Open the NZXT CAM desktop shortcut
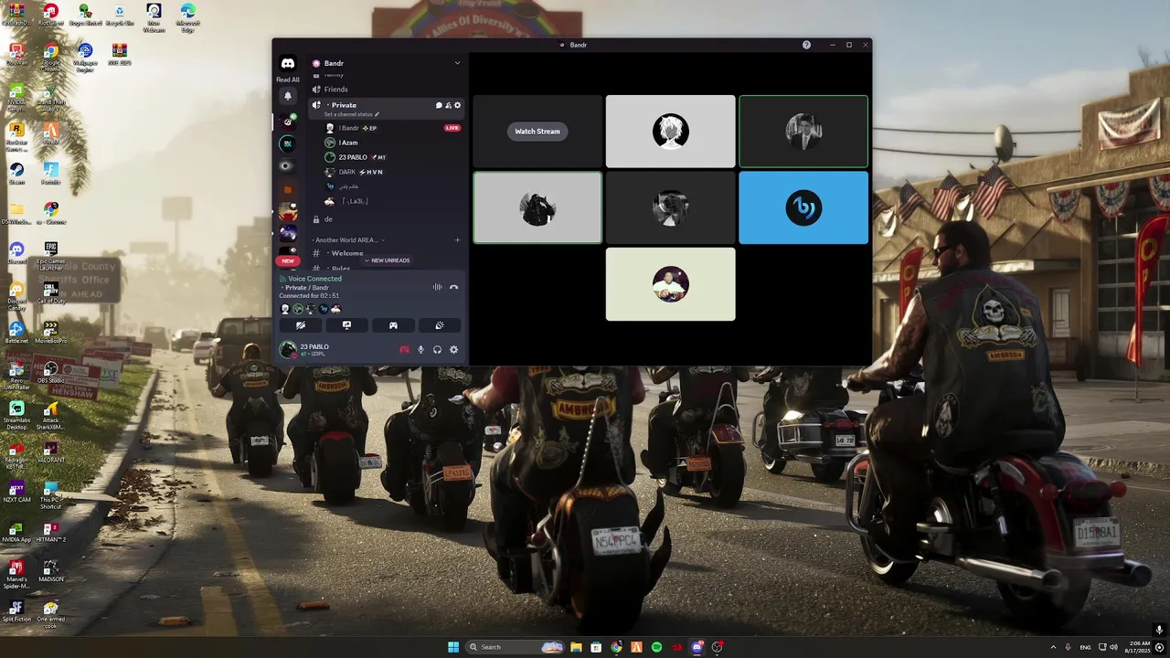 coord(16,493)
